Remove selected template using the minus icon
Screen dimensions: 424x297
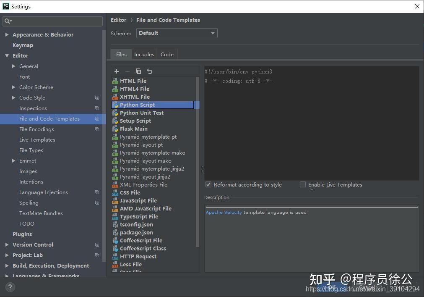(x=127, y=71)
